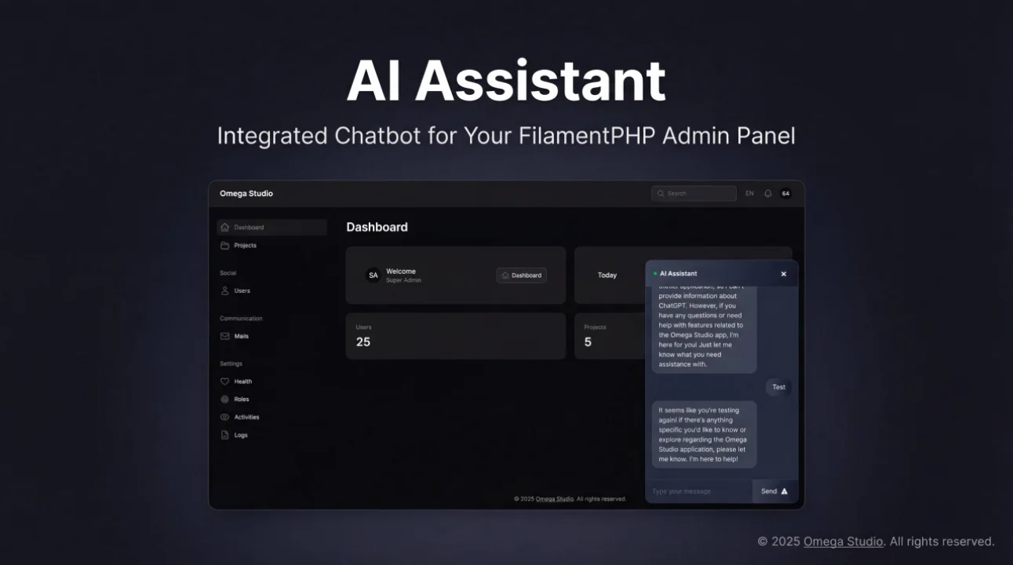Click the Users person icon
This screenshot has height=565, width=1013.
tap(224, 290)
